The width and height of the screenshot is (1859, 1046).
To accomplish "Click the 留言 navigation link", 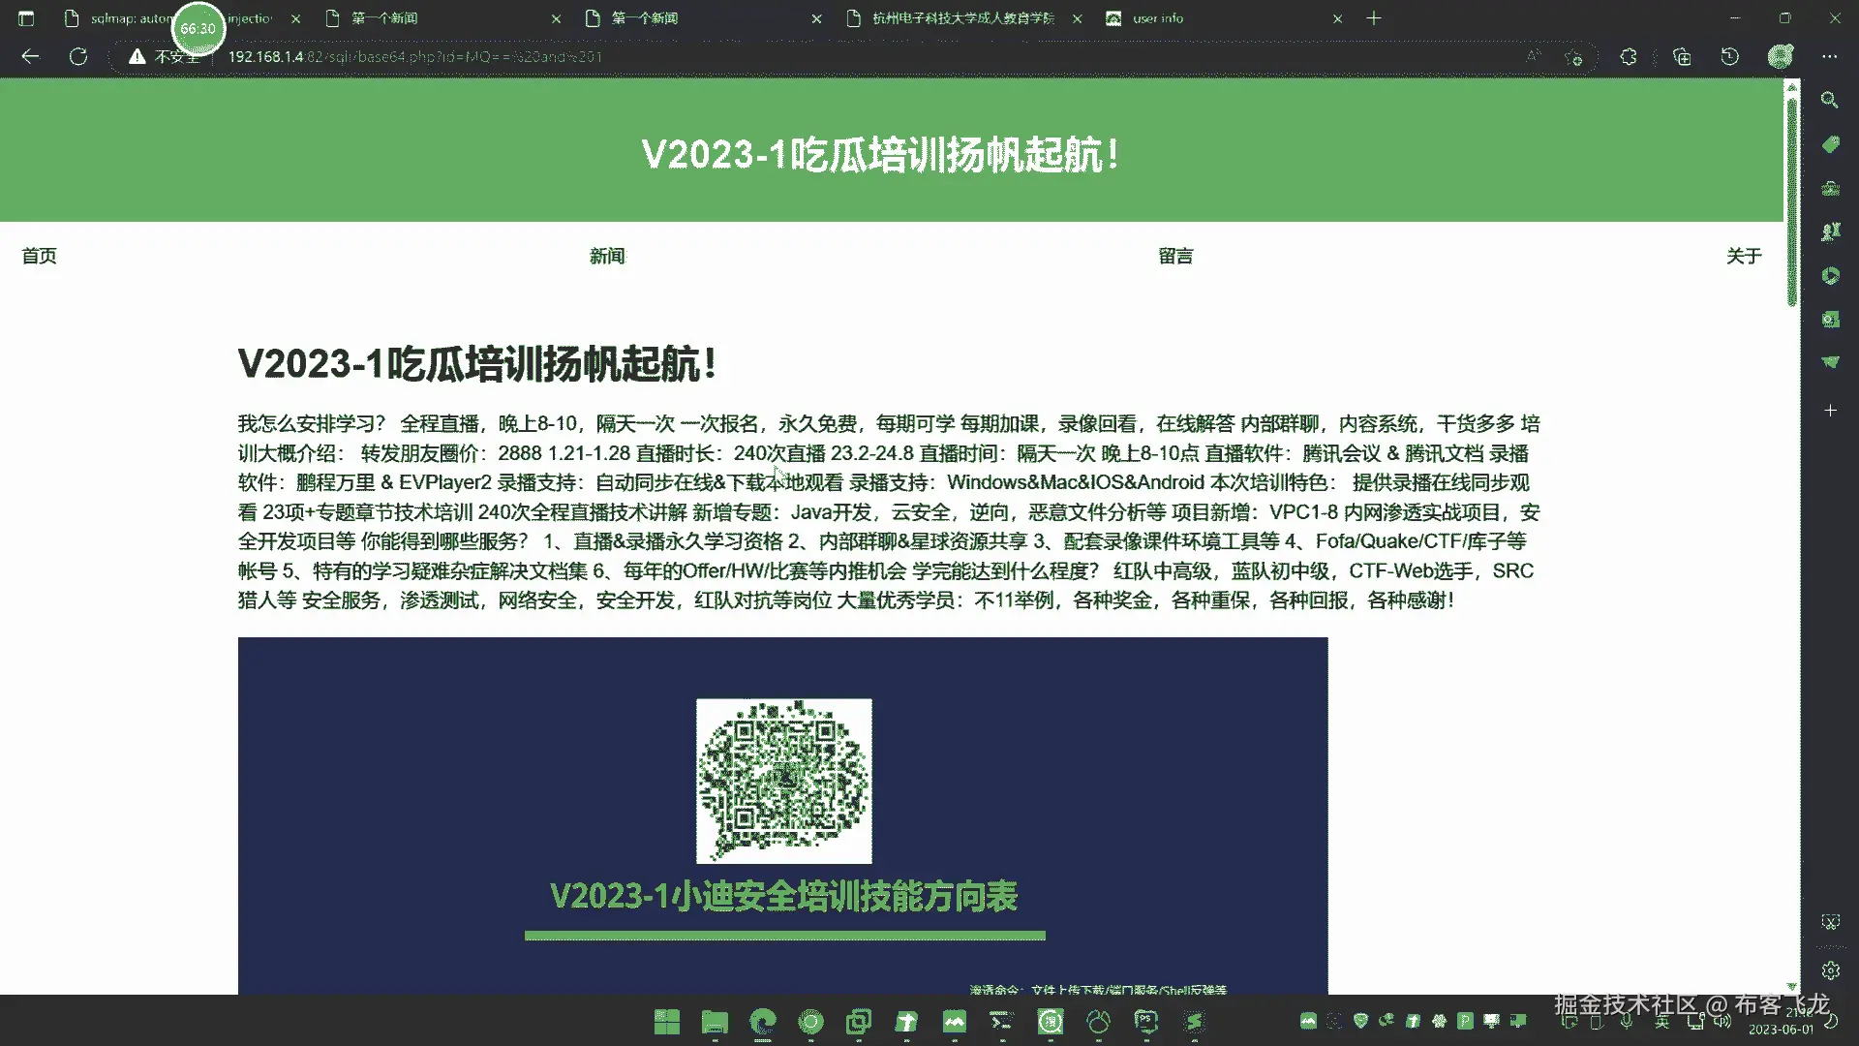I will [1175, 256].
